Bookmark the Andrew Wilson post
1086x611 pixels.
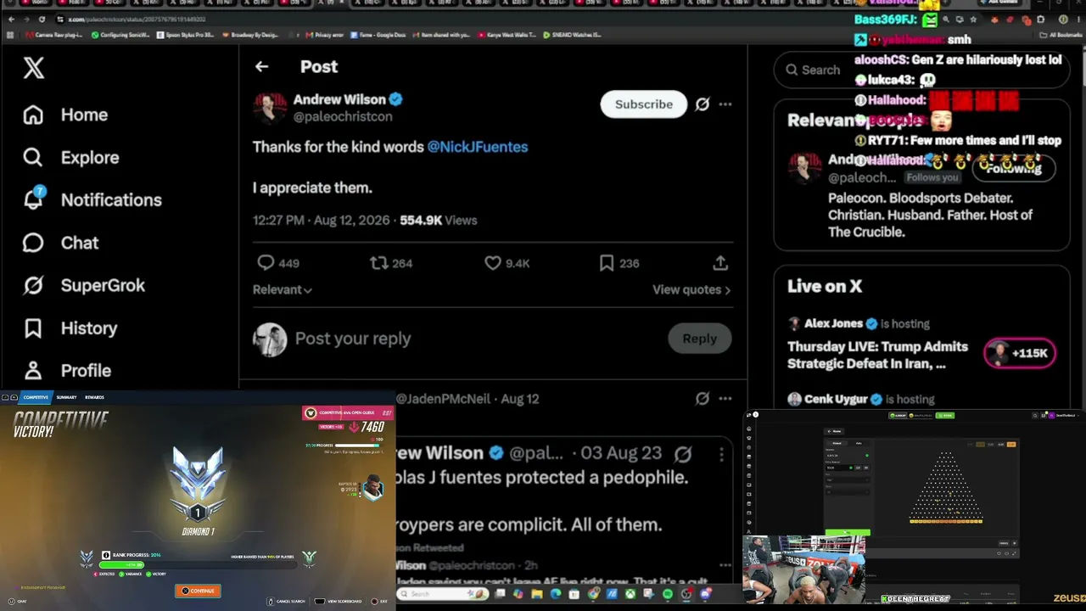coord(607,263)
